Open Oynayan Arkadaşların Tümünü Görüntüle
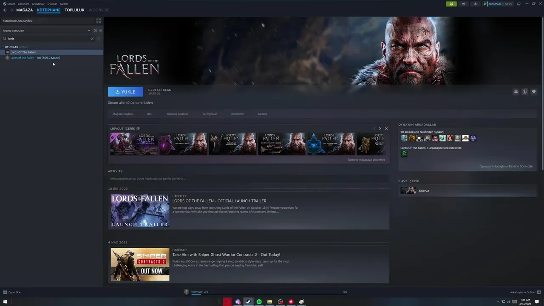This screenshot has height=306, width=544. point(506,166)
